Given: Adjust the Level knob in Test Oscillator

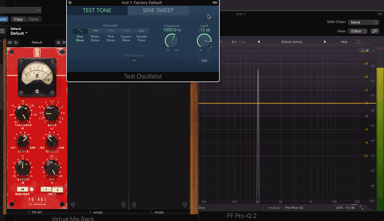Looking at the screenshot, I should [x=204, y=40].
